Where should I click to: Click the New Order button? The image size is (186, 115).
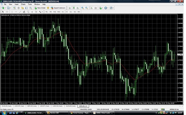[x=40, y=8]
